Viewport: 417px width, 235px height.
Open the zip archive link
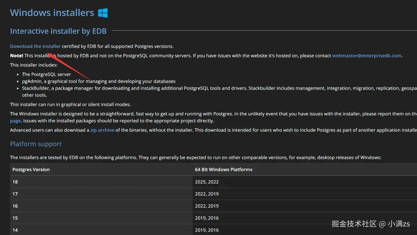pyautogui.click(x=102, y=130)
